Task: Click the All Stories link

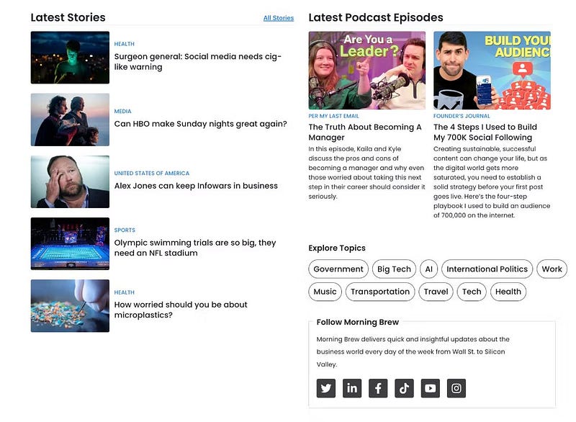Action: [x=279, y=18]
